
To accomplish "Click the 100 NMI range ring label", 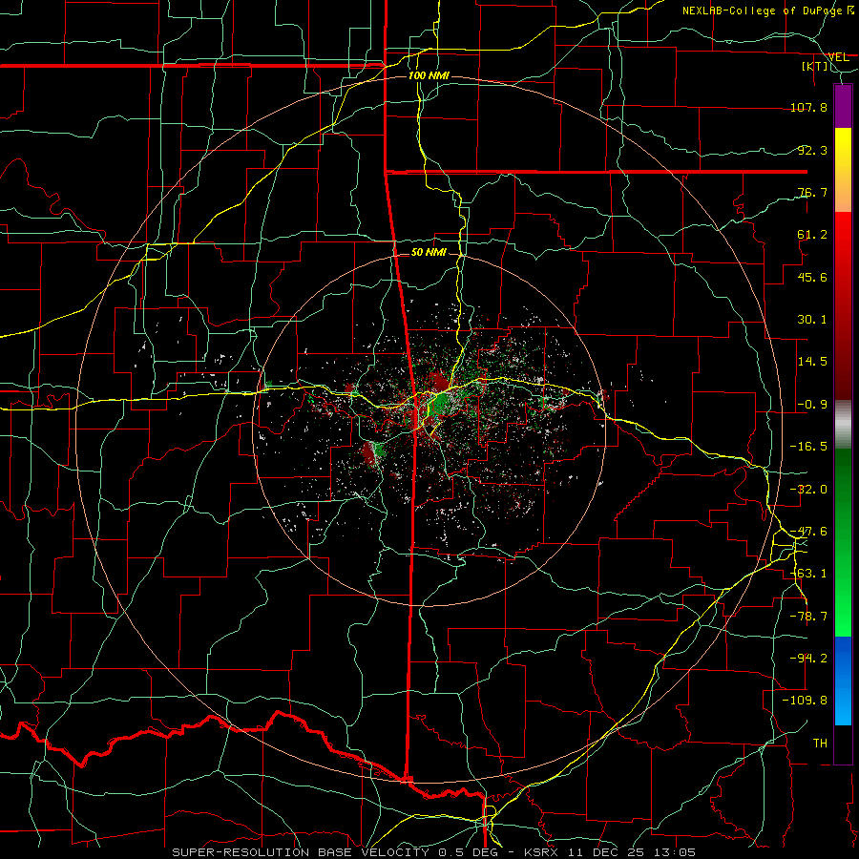I will (429, 75).
